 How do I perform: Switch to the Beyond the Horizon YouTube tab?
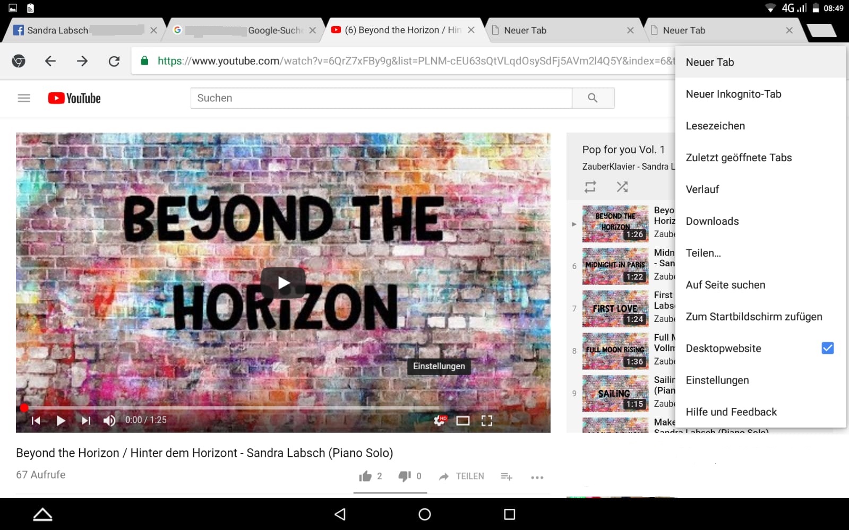[402, 30]
